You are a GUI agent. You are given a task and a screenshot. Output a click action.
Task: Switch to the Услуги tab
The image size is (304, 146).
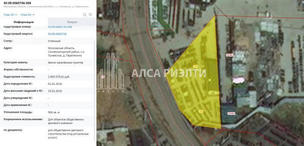tap(72, 22)
